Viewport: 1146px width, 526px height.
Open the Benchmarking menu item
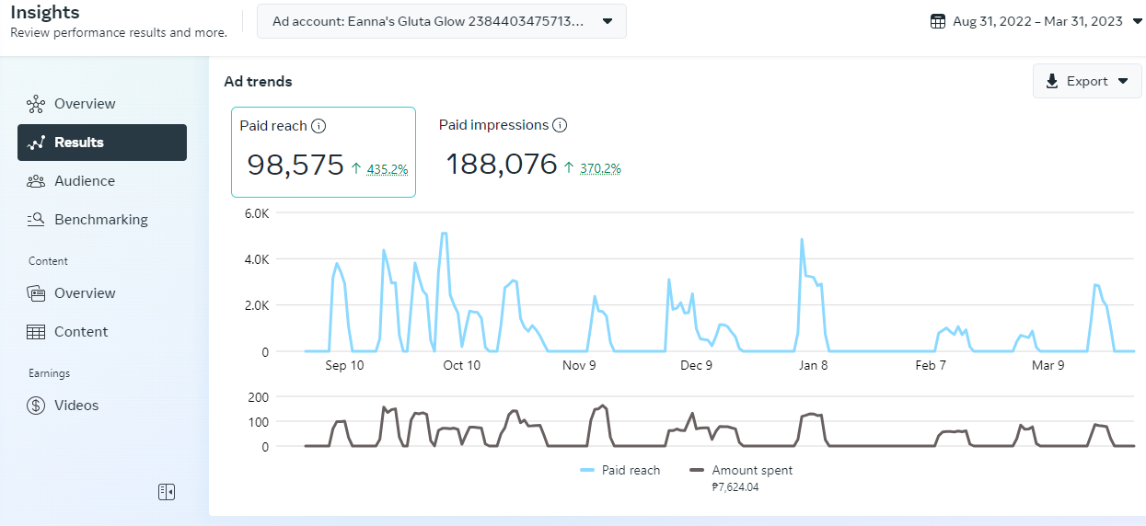pos(100,220)
